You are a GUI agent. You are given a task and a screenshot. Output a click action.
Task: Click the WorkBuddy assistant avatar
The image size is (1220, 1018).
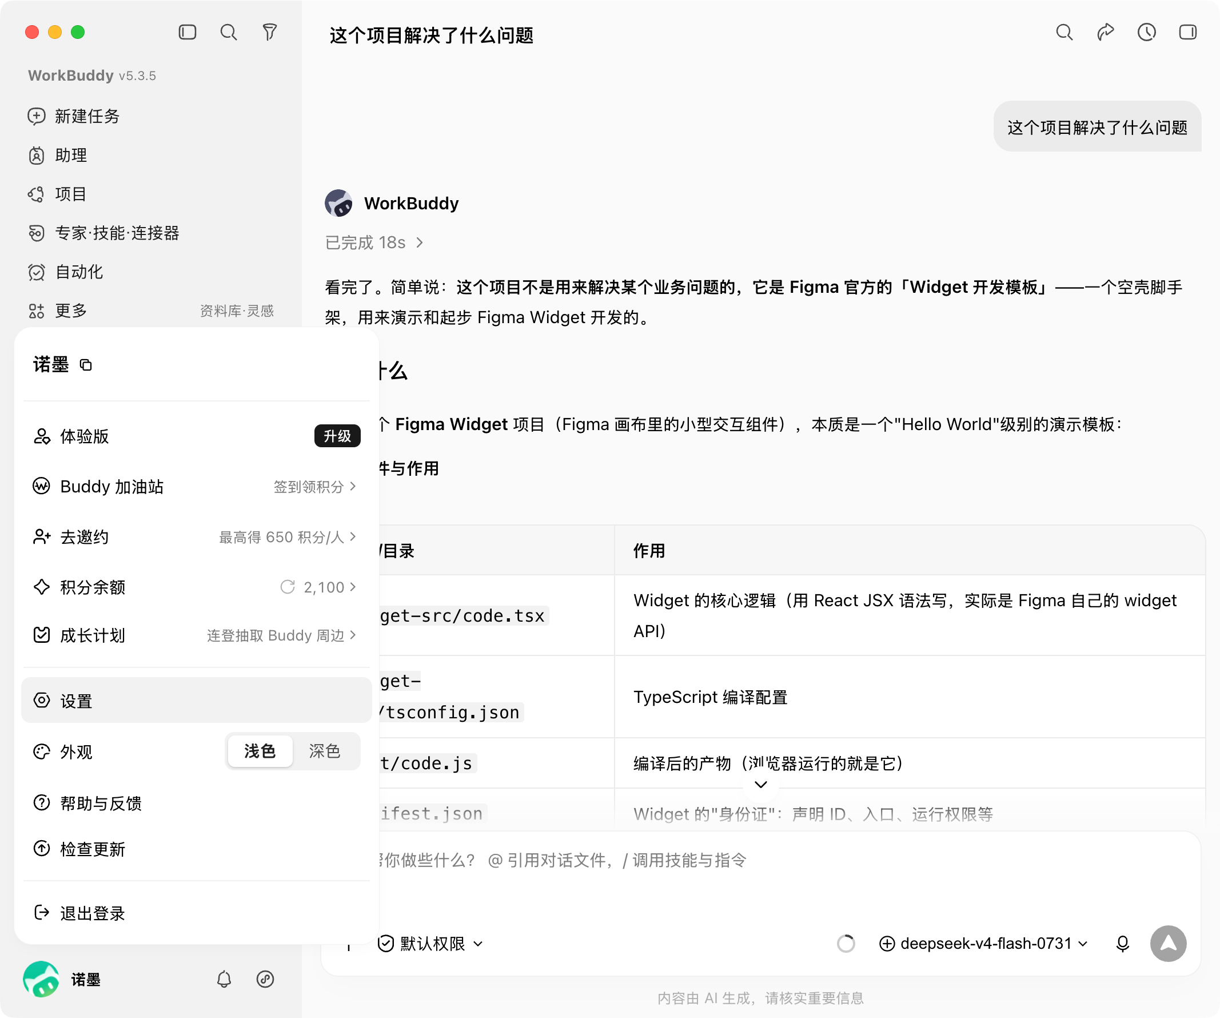point(338,204)
